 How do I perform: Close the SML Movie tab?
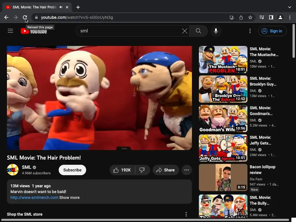[67, 7]
